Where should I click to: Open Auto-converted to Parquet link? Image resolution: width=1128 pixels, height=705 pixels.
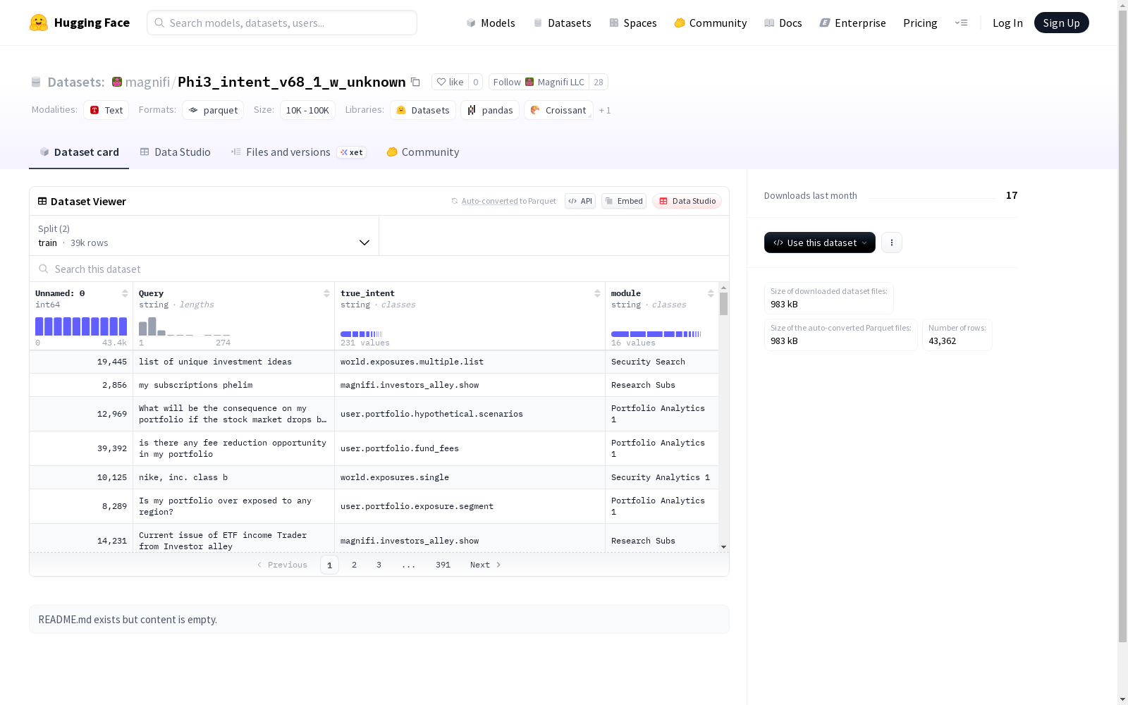click(503, 201)
